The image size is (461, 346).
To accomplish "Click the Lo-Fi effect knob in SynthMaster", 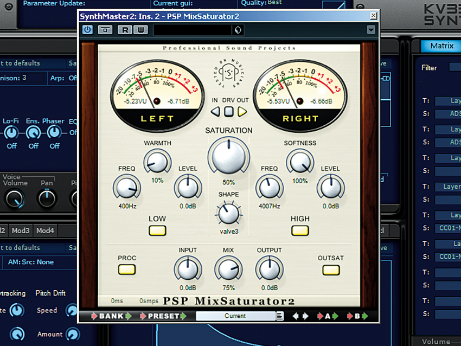I will (x=11, y=133).
